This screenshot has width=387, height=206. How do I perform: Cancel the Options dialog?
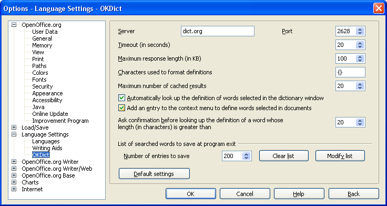click(x=245, y=194)
